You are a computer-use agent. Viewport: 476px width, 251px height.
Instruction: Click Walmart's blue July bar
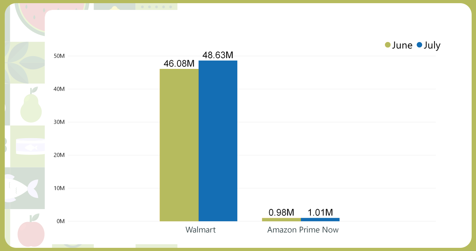(218, 141)
